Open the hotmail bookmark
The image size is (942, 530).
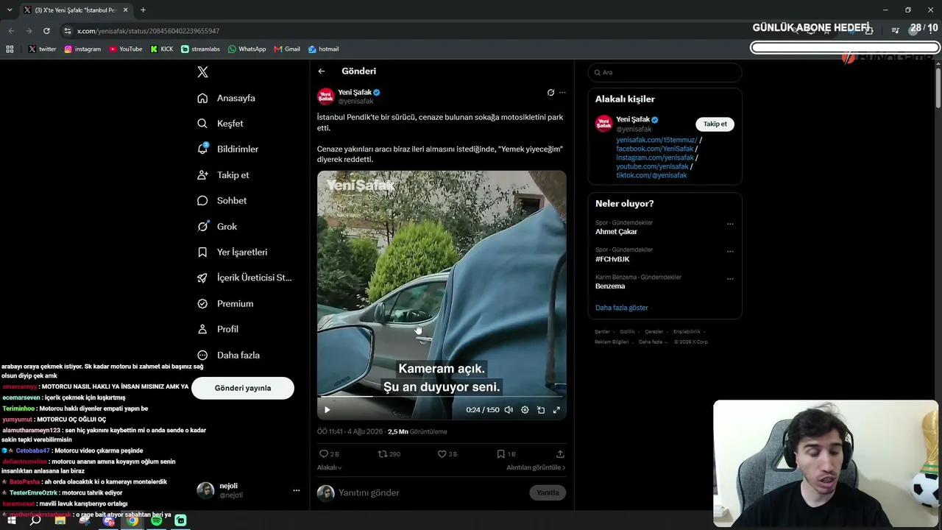323,49
